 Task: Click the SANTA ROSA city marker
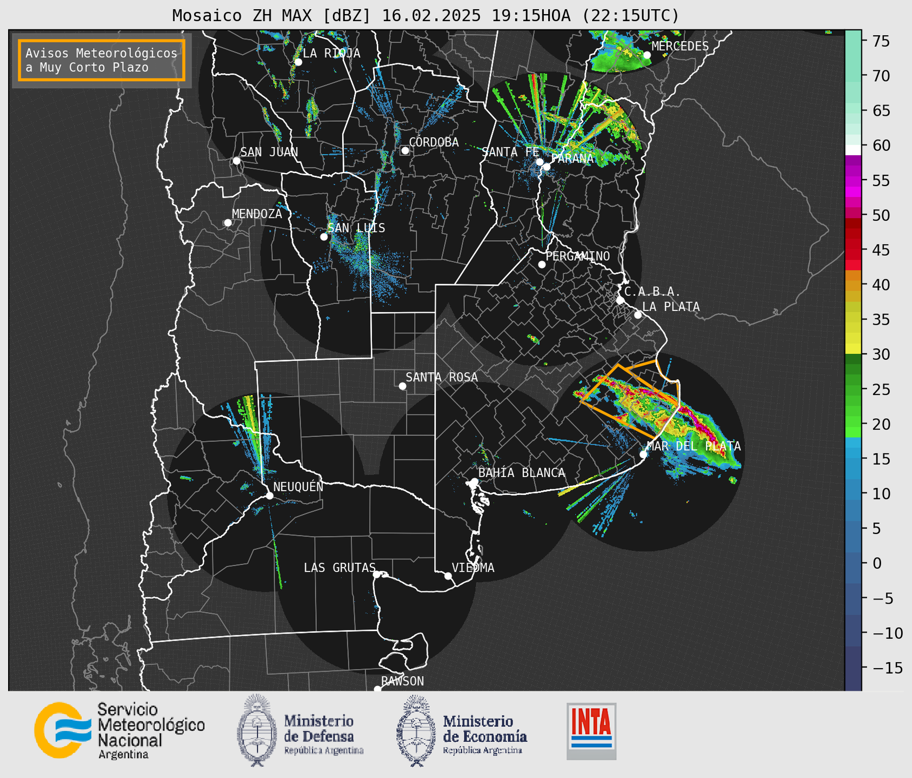[402, 386]
